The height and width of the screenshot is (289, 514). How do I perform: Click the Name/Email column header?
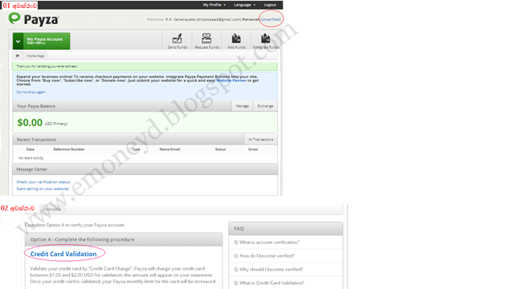(x=169, y=149)
